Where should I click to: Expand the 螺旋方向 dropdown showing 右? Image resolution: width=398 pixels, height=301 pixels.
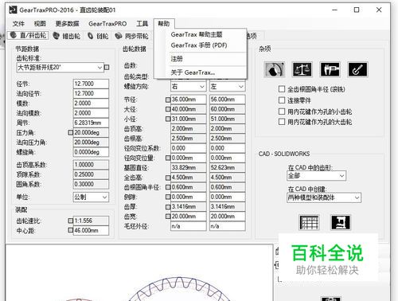188,87
